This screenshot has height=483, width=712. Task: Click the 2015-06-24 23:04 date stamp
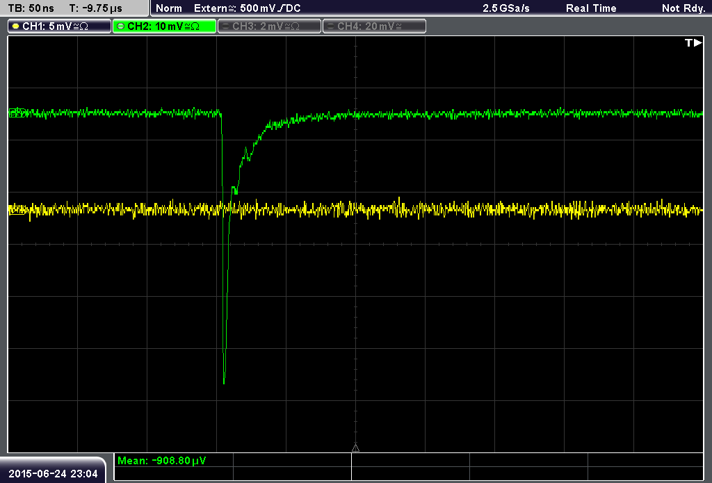pos(53,474)
